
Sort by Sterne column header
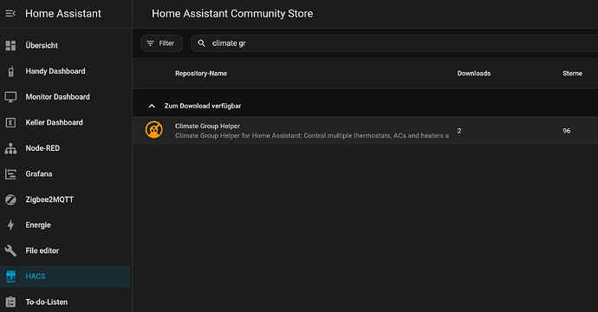572,73
